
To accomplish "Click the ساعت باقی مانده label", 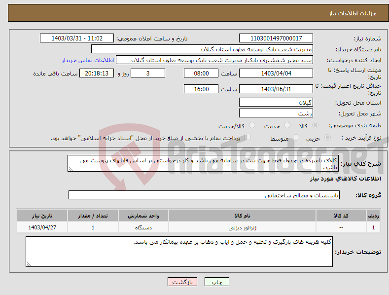I will coord(55,74).
